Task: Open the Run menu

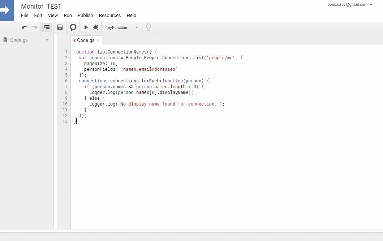Action: [68, 16]
